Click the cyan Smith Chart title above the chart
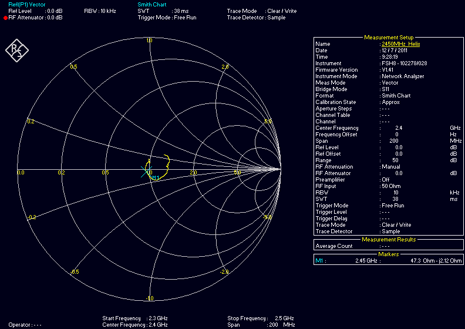 tap(152, 5)
